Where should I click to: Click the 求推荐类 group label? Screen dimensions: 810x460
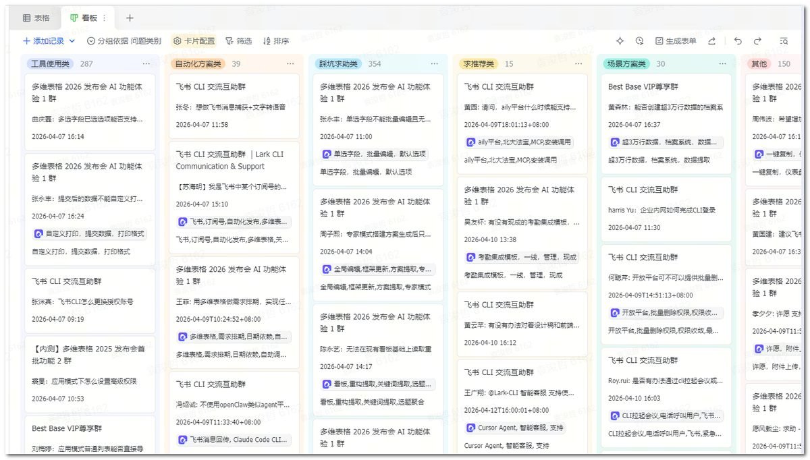click(479, 63)
